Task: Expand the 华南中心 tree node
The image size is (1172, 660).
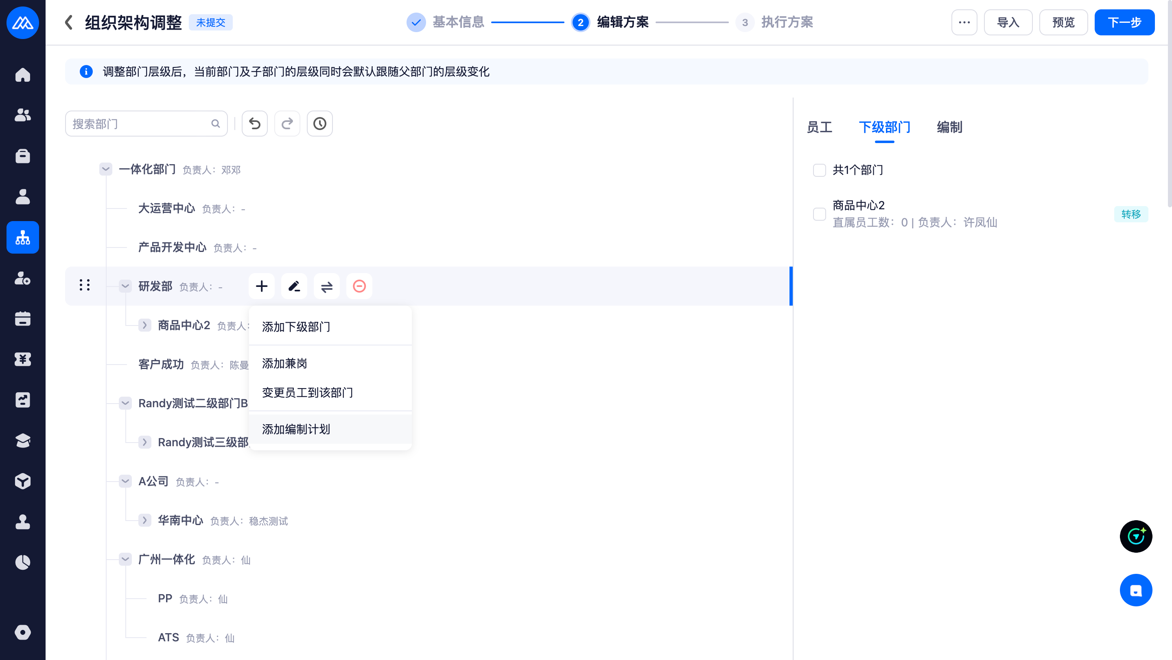Action: (145, 520)
